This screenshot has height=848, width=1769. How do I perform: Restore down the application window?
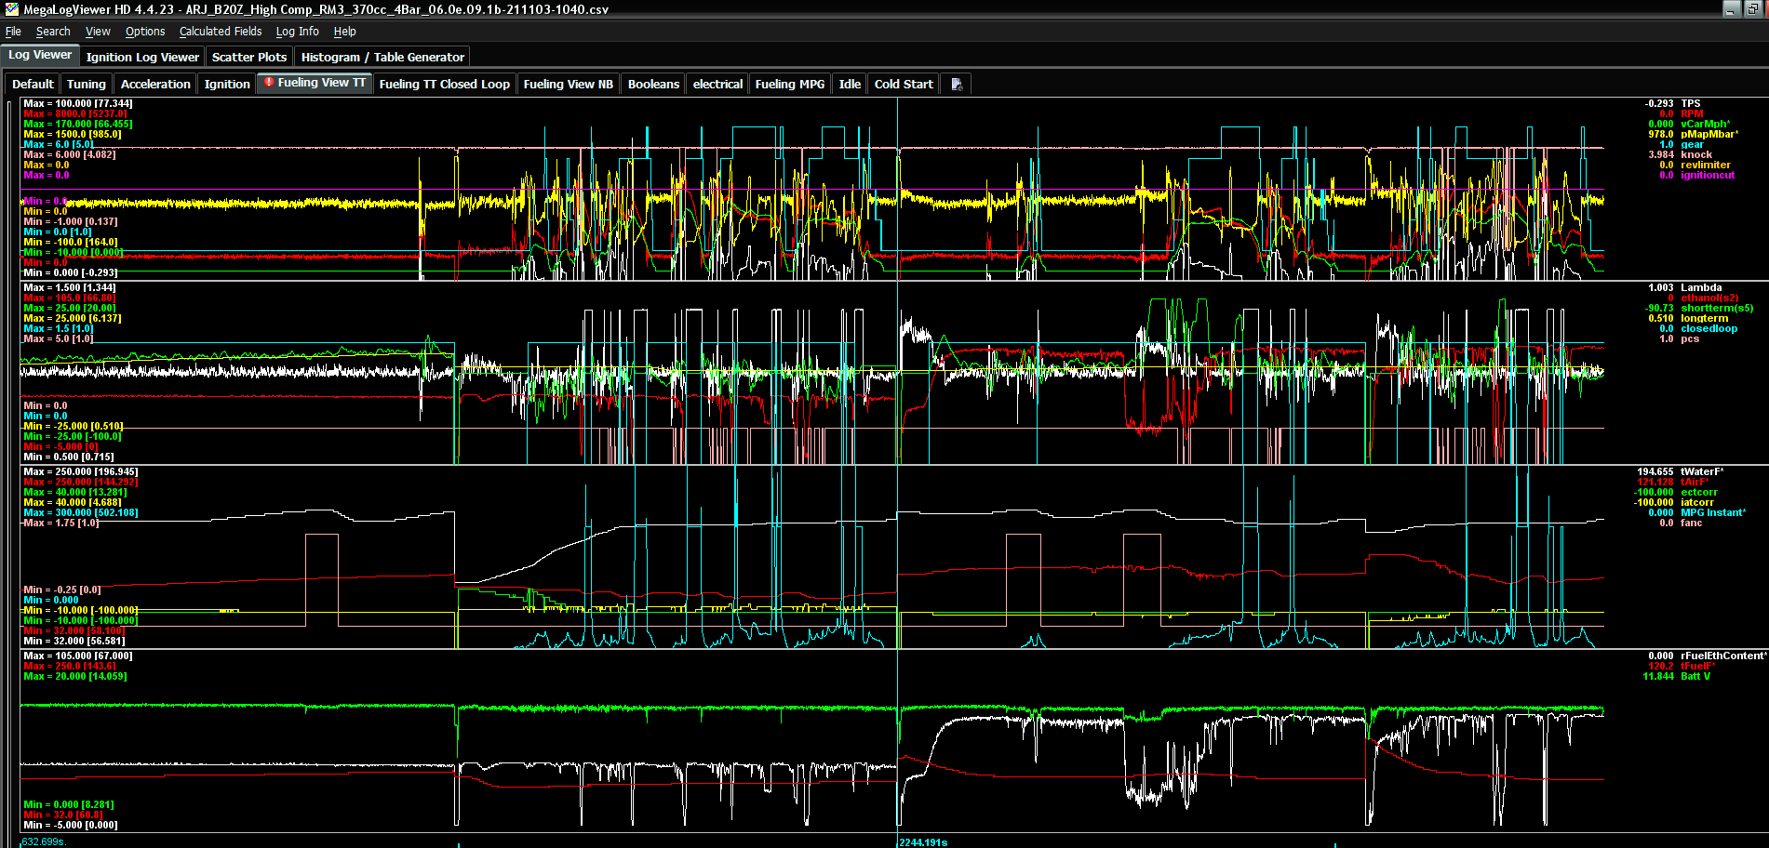1752,9
